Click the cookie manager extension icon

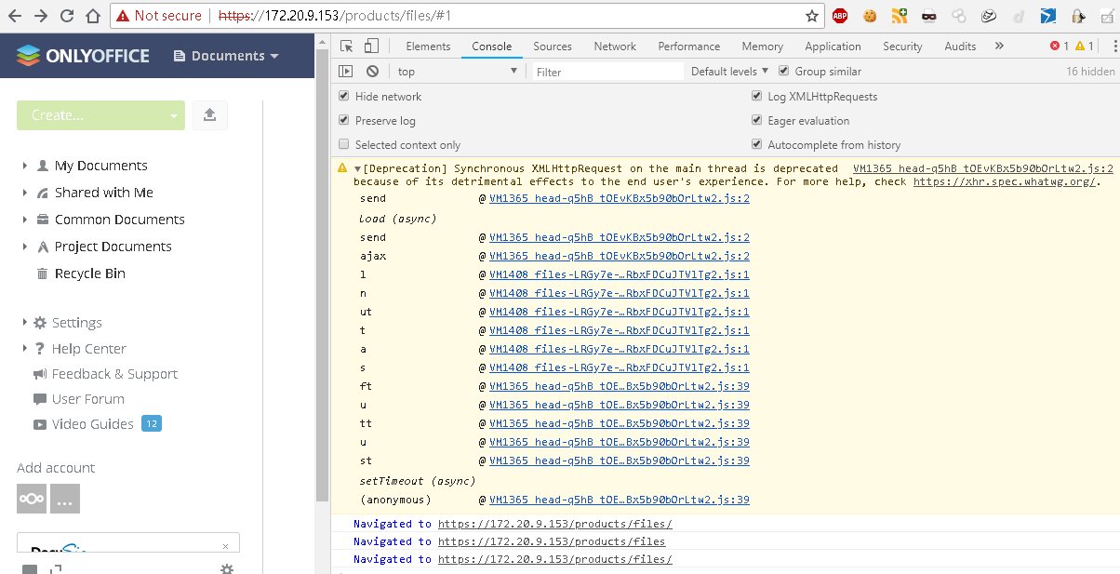869,16
